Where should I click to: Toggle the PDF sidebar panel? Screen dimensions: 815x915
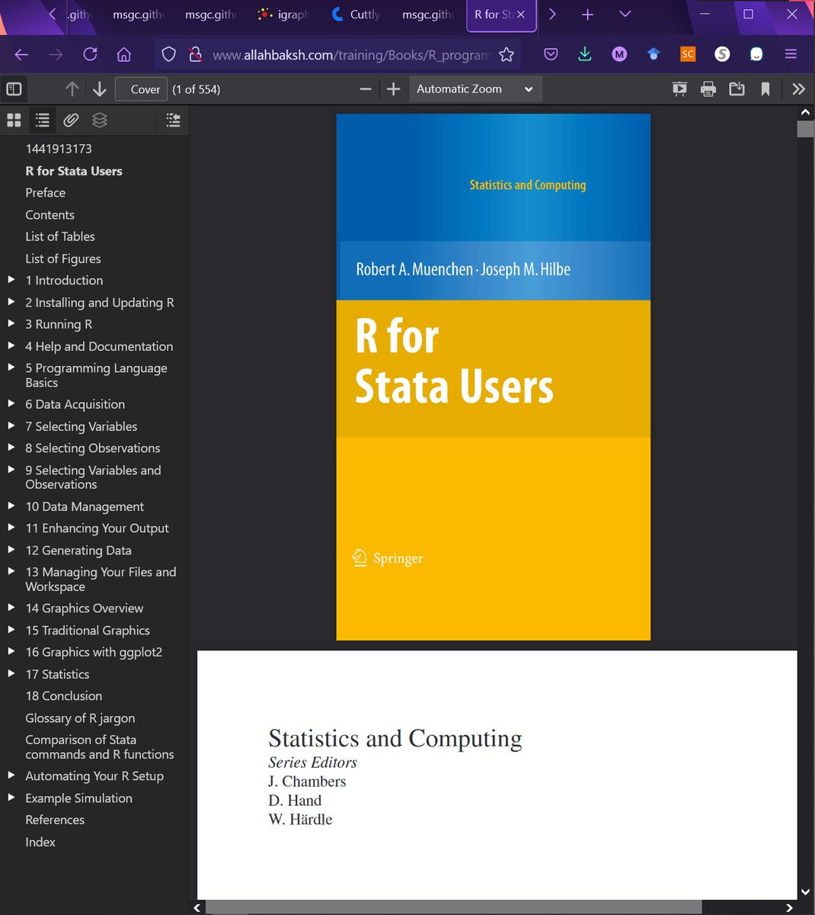[14, 89]
